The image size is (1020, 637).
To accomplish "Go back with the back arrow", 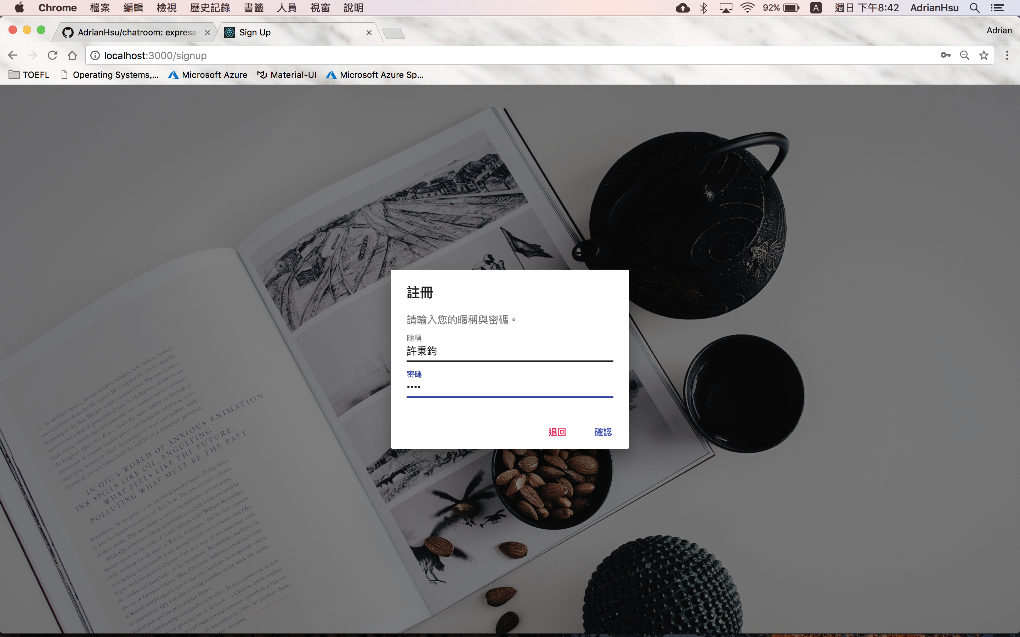I will pyautogui.click(x=13, y=55).
